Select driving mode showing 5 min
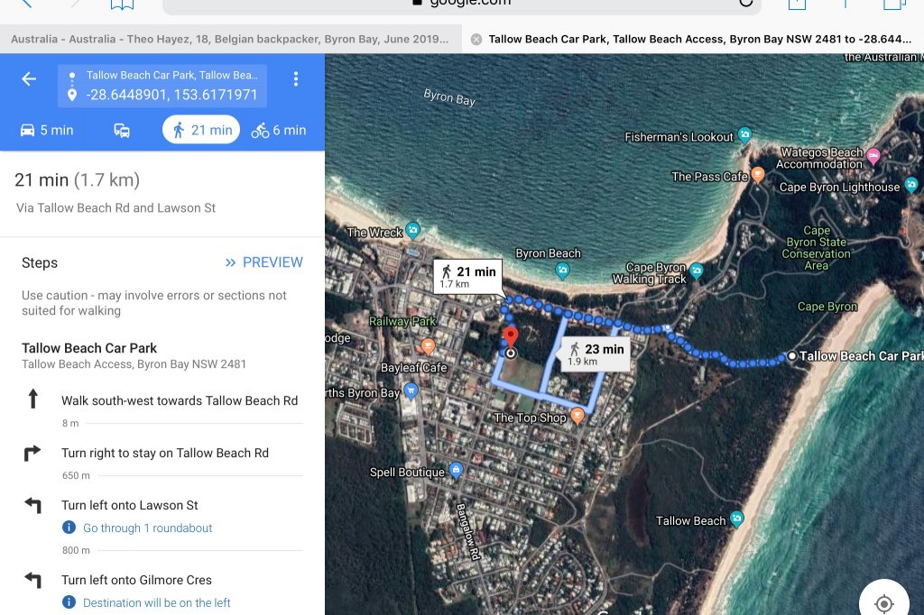 click(x=46, y=130)
